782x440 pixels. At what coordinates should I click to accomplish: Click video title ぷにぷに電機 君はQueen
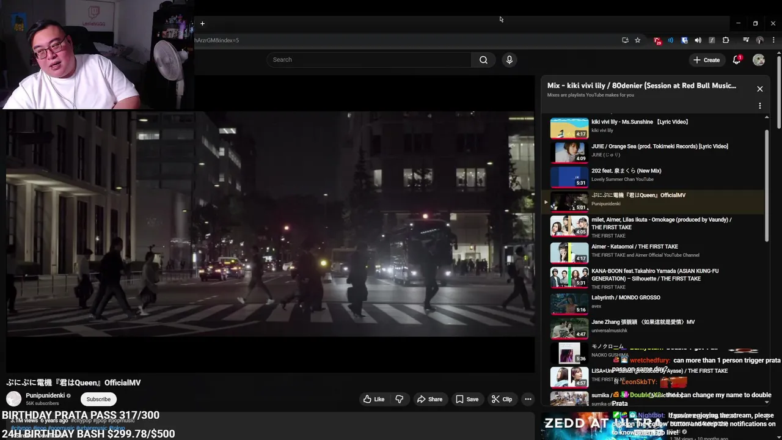tap(73, 383)
